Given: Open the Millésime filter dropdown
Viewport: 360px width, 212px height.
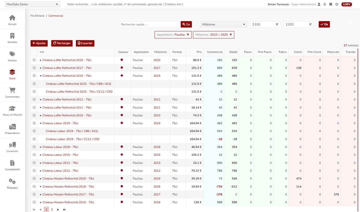Looking at the screenshot, I should 223,25.
